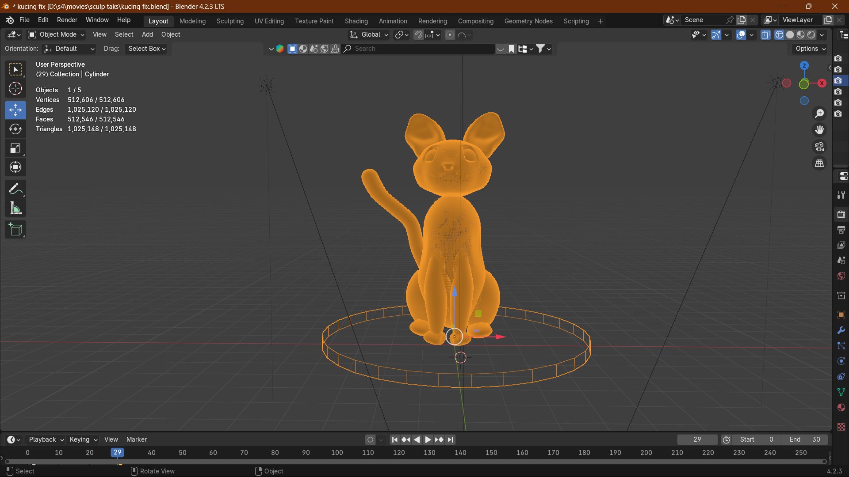
Task: Open the Playback dropdown in timeline
Action: click(x=46, y=439)
